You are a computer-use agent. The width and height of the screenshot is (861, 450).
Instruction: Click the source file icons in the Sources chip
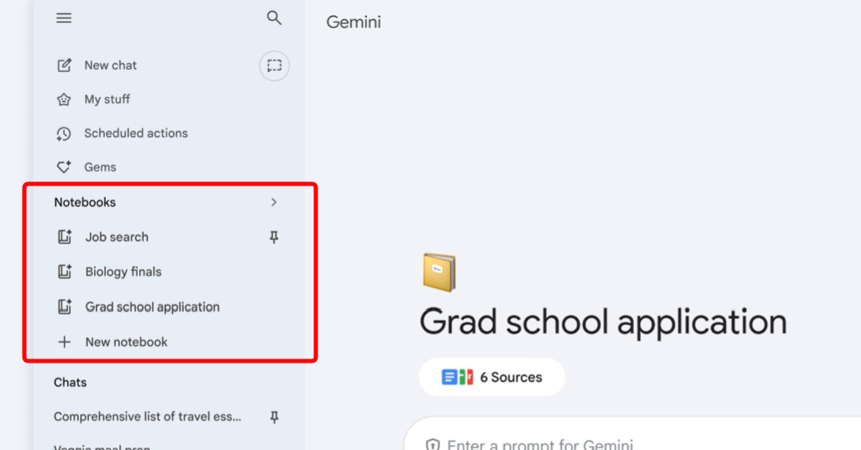(x=458, y=377)
